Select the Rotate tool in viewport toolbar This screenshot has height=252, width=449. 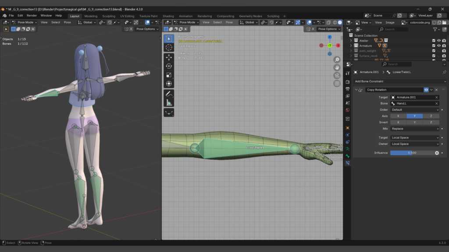[x=169, y=66]
